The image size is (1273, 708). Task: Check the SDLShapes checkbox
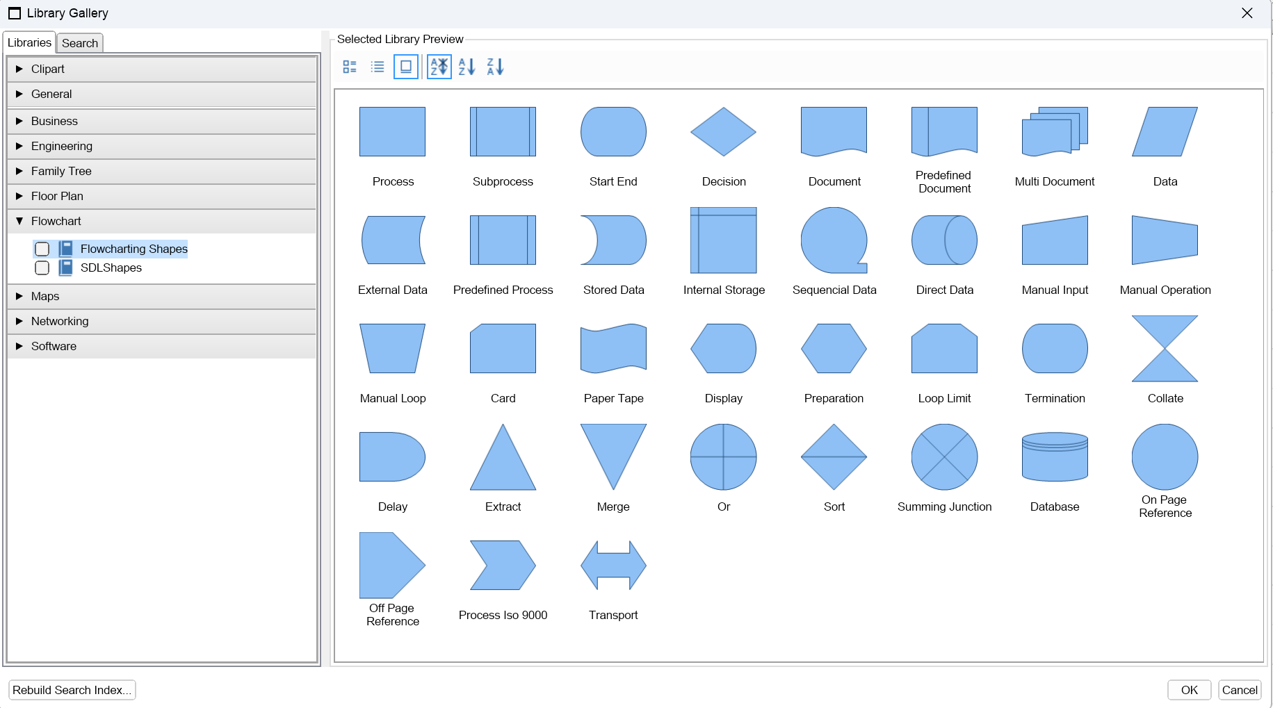click(42, 267)
